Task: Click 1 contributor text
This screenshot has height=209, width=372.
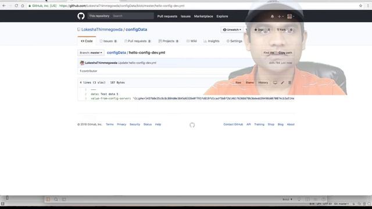Action: tap(88, 71)
